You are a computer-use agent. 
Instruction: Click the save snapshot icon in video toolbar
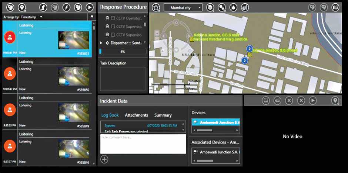265,100
